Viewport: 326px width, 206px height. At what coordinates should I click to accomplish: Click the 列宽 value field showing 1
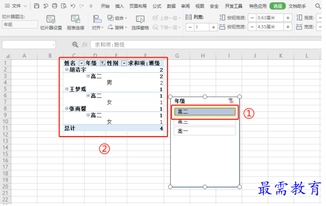click(x=202, y=27)
